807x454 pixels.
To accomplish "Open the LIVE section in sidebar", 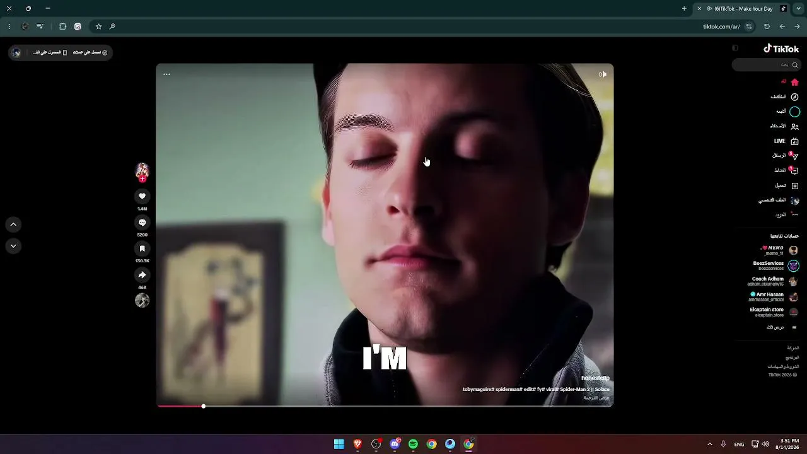I will coord(786,141).
